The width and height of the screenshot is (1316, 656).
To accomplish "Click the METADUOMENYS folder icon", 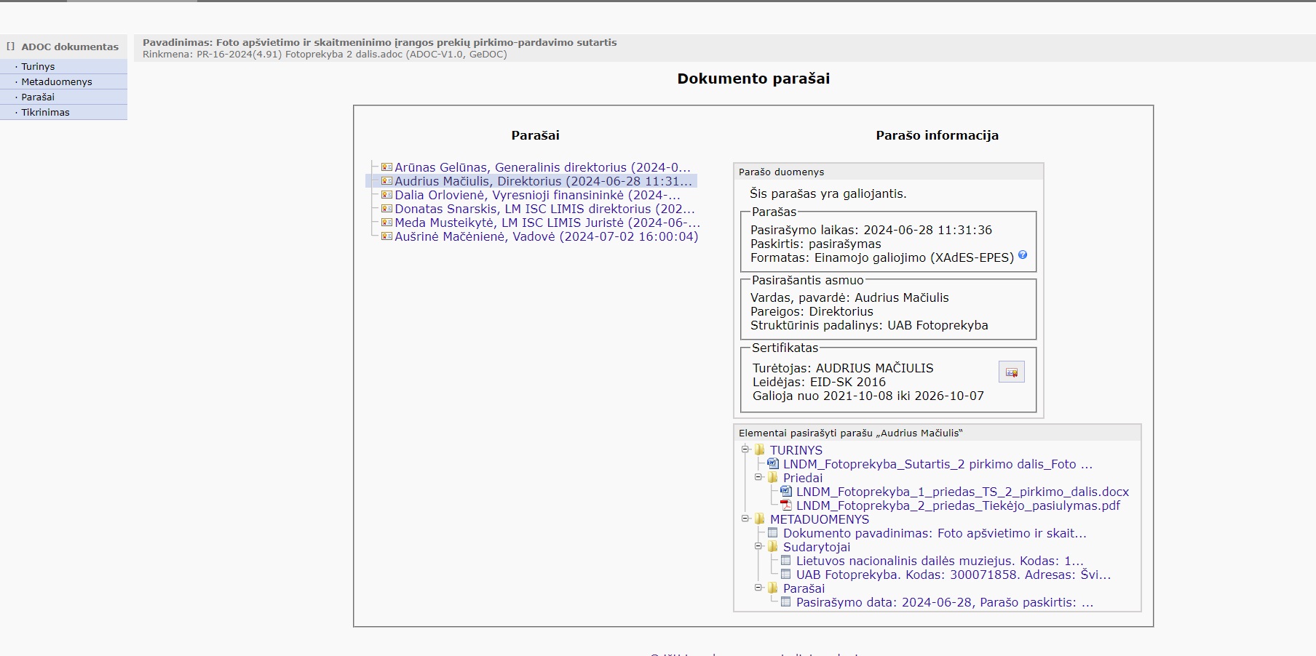I will (760, 519).
